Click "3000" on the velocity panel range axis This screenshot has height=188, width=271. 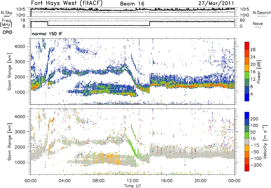[20, 132]
